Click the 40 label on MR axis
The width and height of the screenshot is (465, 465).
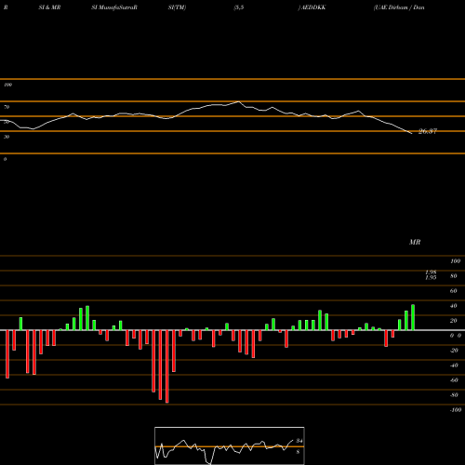454,306
